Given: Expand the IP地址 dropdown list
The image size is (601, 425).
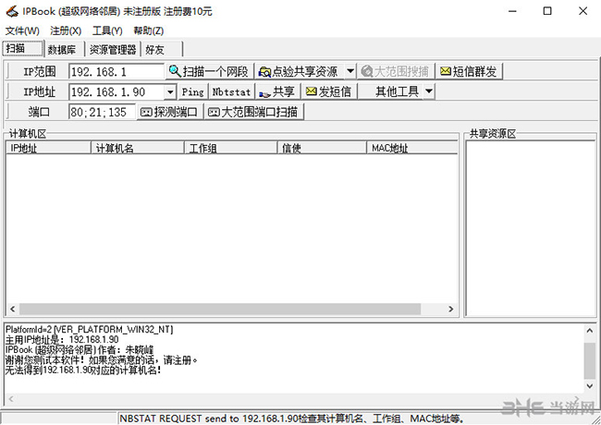Looking at the screenshot, I should pyautogui.click(x=170, y=91).
